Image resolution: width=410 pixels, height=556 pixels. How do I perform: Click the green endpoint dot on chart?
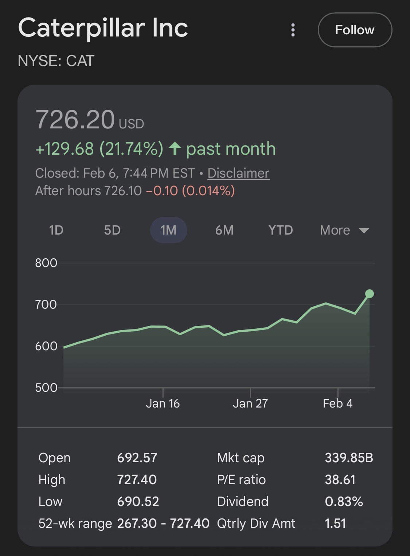tap(369, 294)
